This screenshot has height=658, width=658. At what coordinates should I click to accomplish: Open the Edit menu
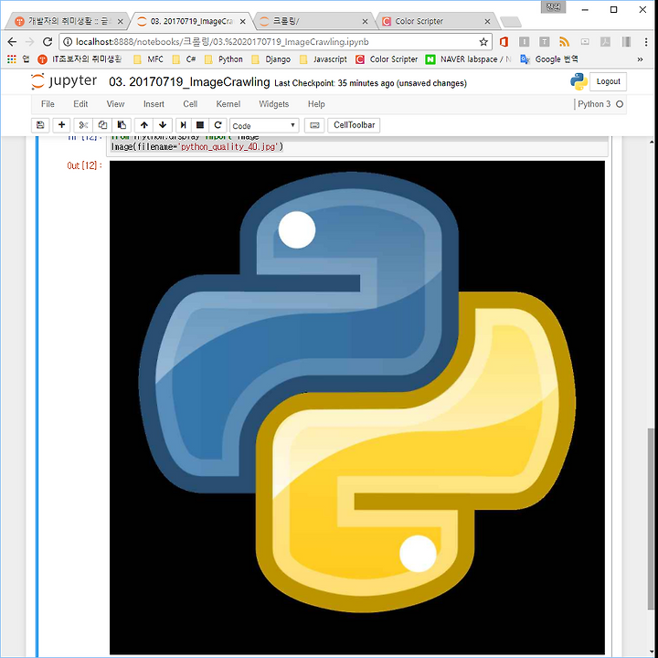coord(80,104)
